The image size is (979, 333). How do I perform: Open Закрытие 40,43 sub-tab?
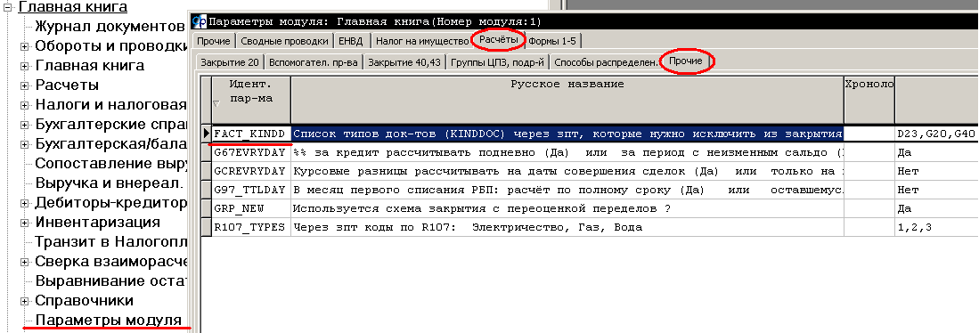[x=404, y=62]
